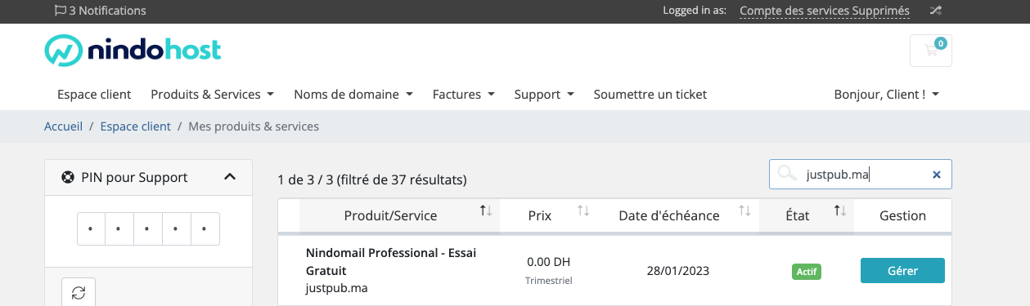Screen dimensions: 1030x306
Task: Sort by État column arrows
Action: point(840,211)
